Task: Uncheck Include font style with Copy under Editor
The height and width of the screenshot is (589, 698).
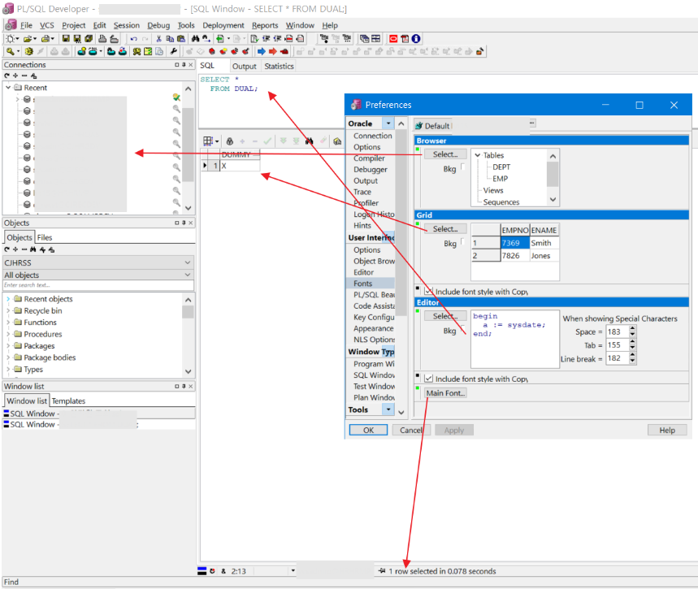Action: pos(429,379)
